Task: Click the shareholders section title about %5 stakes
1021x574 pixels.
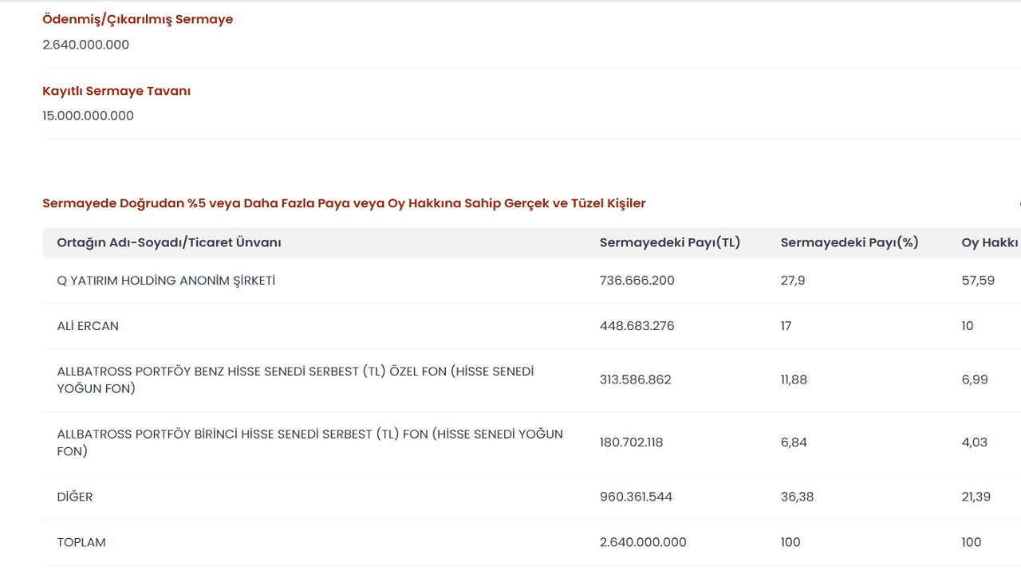Action: pos(344,203)
